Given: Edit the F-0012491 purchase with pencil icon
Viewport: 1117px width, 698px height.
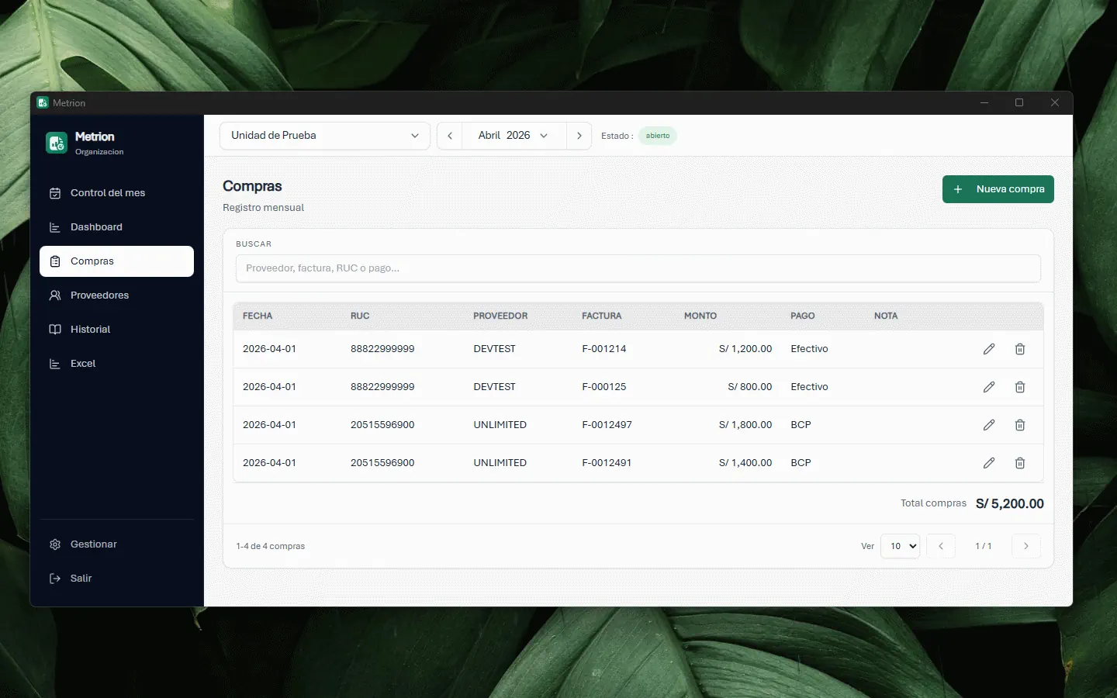Looking at the screenshot, I should click(989, 463).
